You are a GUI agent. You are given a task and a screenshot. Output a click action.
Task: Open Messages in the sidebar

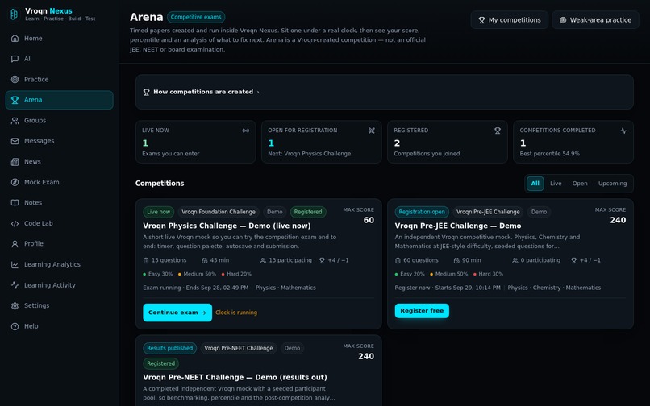click(x=60, y=141)
